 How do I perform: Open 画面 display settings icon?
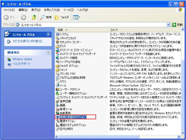coord(58,105)
